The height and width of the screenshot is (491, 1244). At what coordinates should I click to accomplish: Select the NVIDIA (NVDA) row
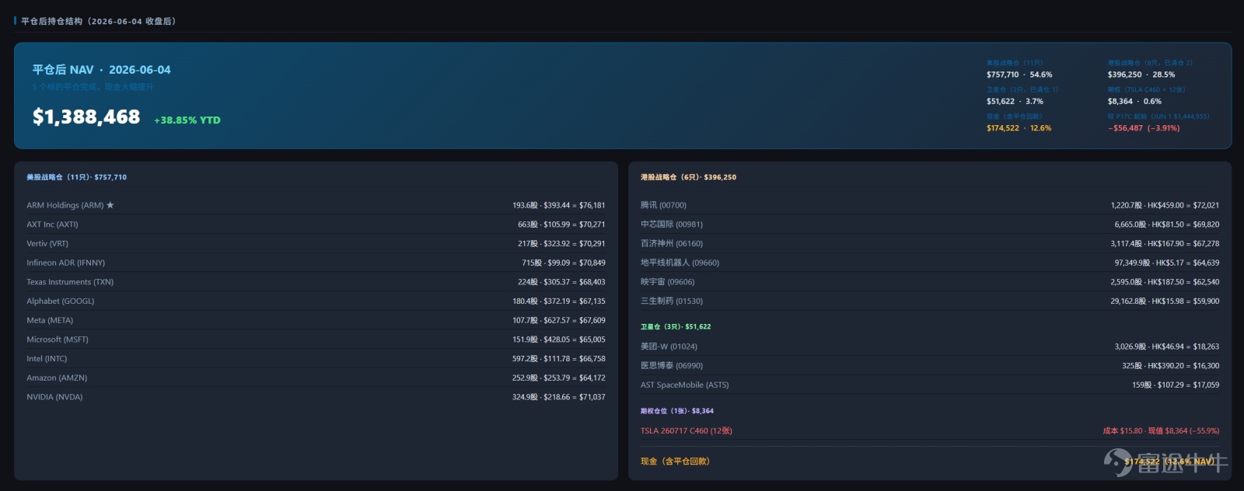[x=316, y=397]
